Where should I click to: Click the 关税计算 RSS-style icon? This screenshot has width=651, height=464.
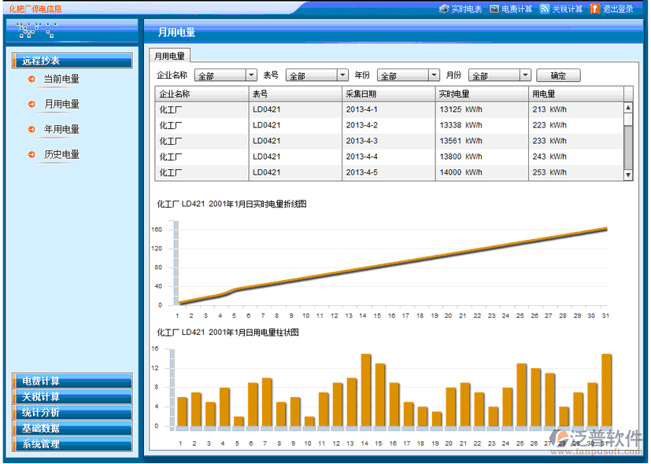click(x=545, y=9)
